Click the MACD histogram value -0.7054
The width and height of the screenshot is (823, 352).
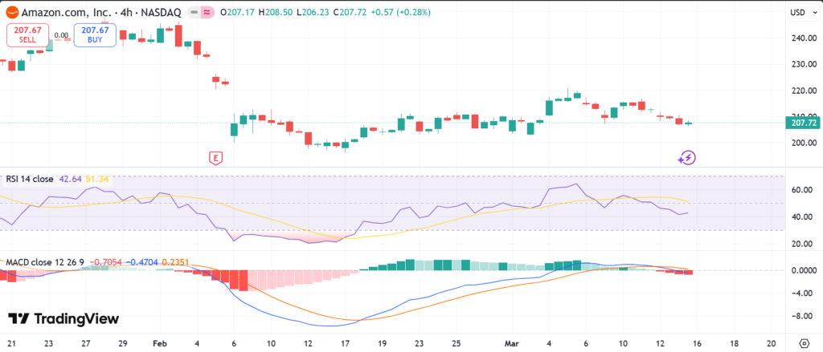(108, 261)
